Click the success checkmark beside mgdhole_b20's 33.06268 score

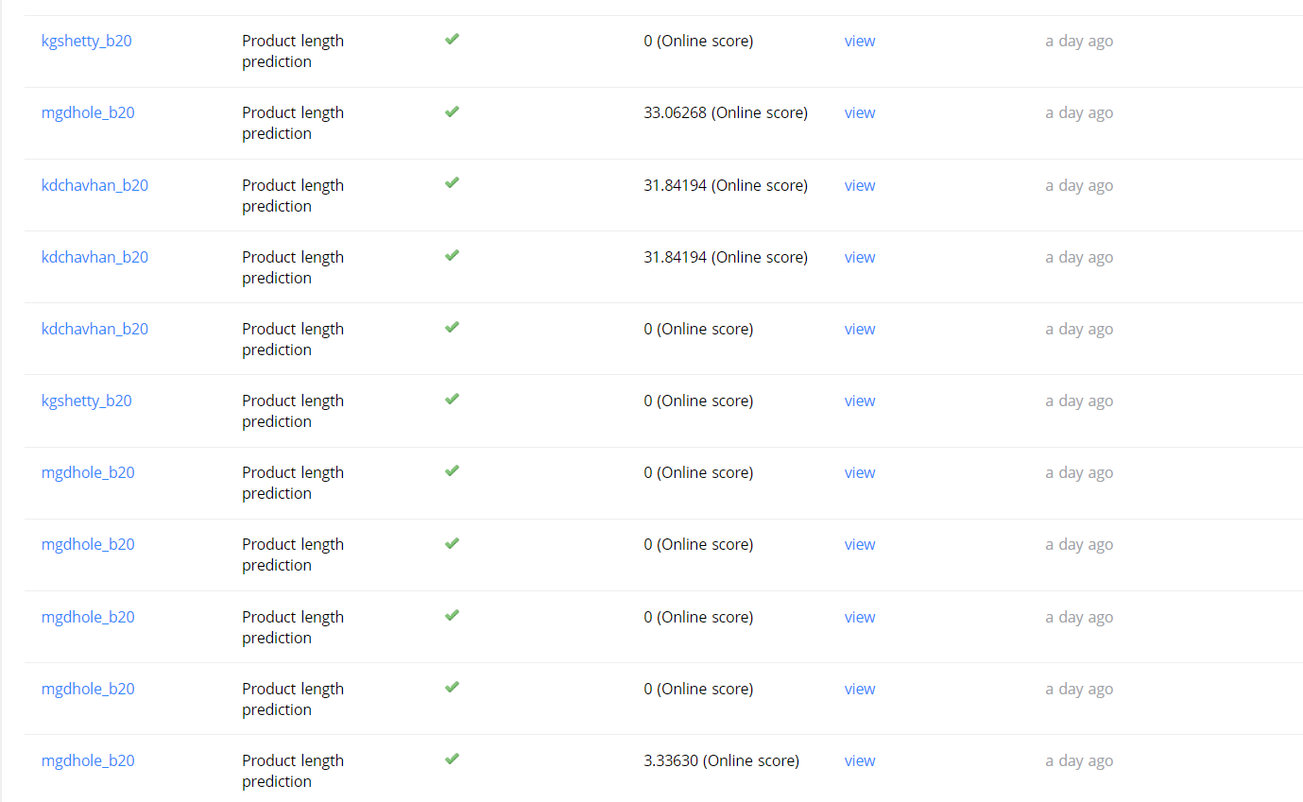coord(452,111)
